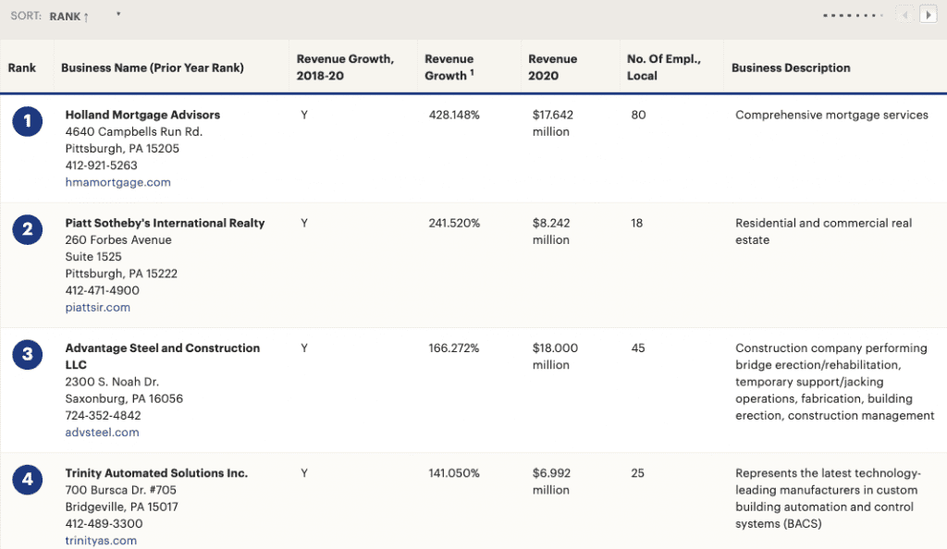The width and height of the screenshot is (947, 549).
Task: Select the rank 2 circle badge
Action: (x=27, y=231)
